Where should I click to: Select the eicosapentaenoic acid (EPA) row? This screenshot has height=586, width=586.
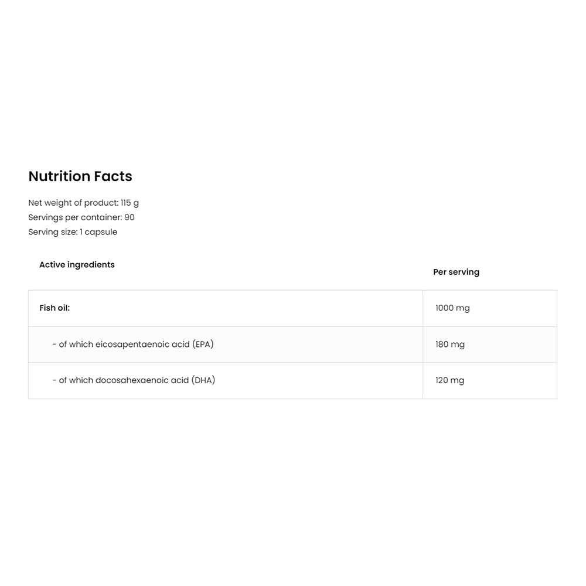coord(132,345)
